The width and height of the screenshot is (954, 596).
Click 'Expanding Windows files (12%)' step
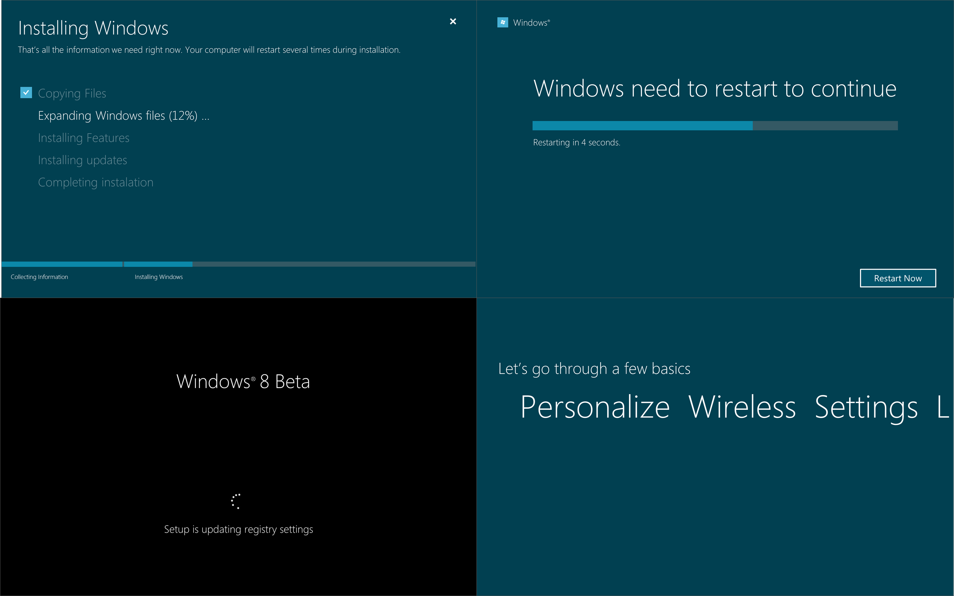pos(123,115)
